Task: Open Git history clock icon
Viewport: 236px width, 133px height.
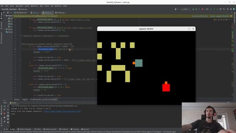Action: pos(221,9)
